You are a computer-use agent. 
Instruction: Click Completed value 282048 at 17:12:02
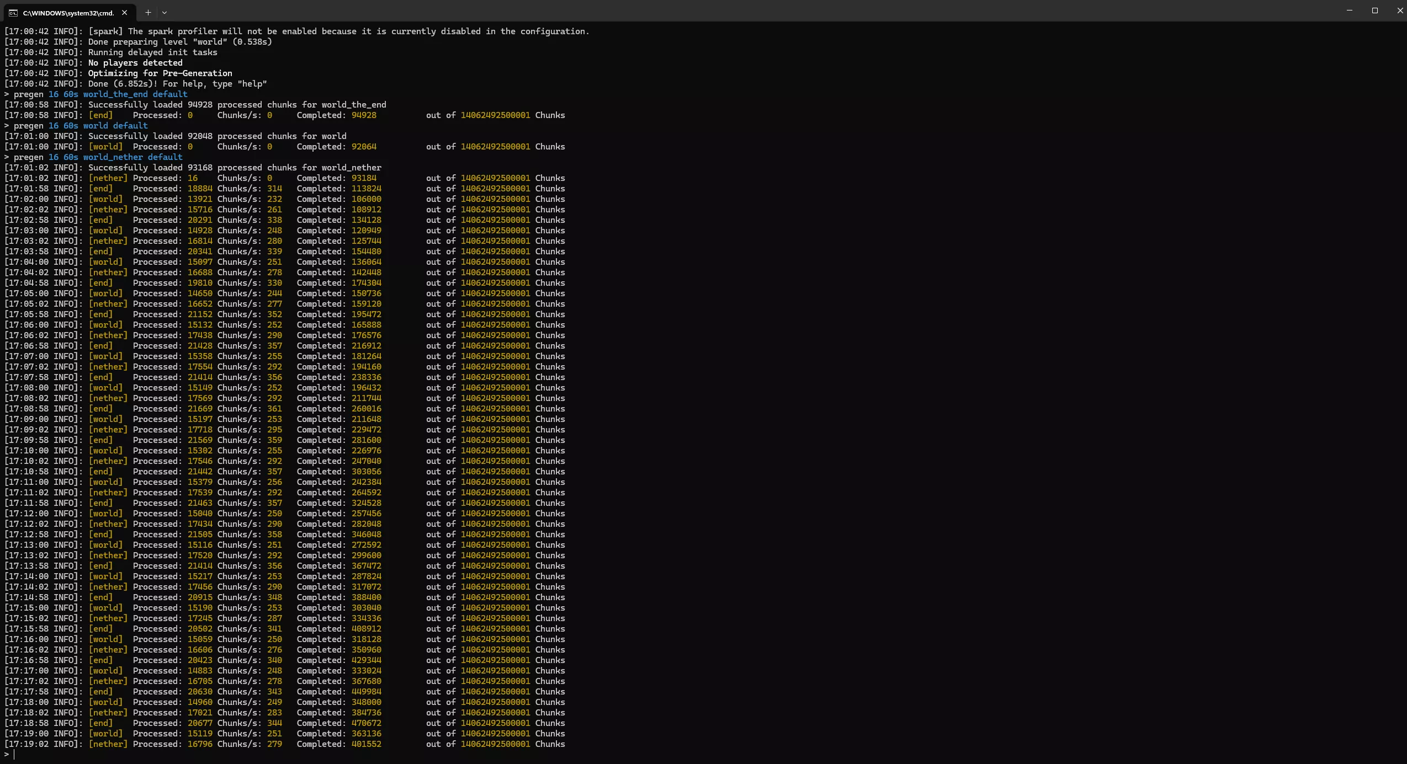367,524
